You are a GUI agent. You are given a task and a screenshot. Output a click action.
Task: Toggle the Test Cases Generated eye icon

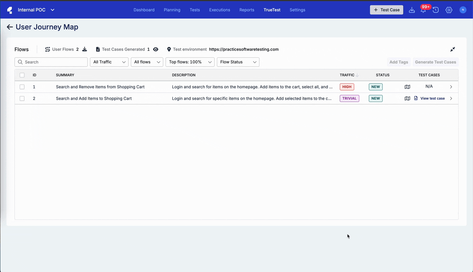(x=156, y=49)
